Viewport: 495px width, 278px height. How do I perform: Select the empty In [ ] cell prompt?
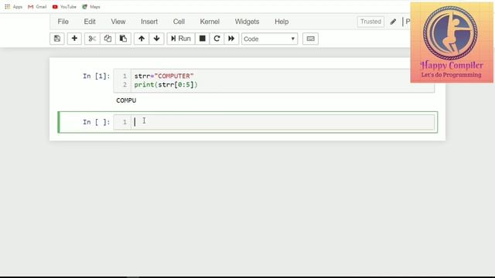pyautogui.click(x=96, y=122)
